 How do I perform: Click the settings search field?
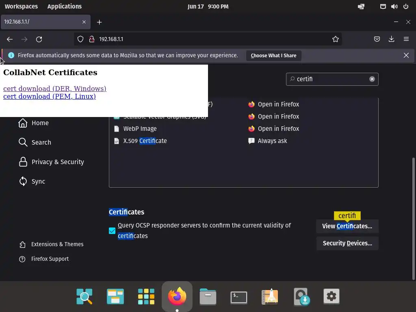coord(332,79)
